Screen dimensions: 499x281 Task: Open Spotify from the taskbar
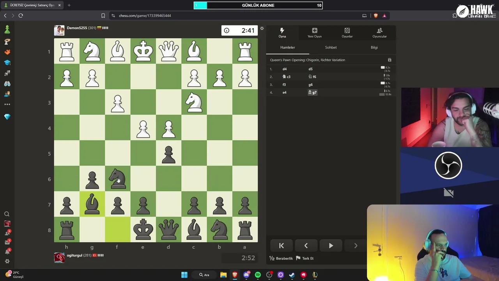258,275
